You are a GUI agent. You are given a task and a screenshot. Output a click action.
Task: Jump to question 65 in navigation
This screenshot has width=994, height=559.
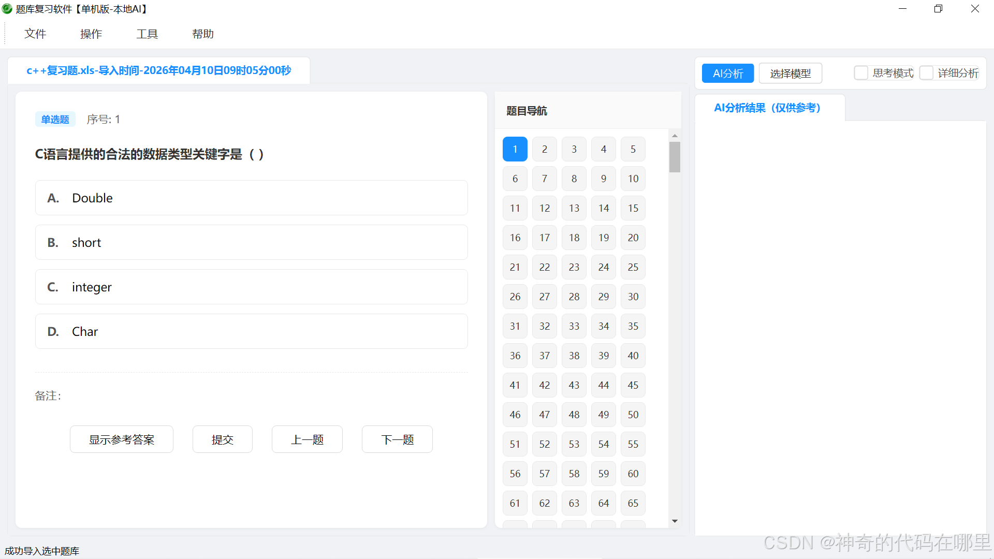633,503
